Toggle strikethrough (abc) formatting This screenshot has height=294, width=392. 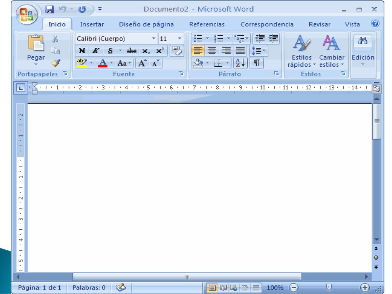point(132,51)
